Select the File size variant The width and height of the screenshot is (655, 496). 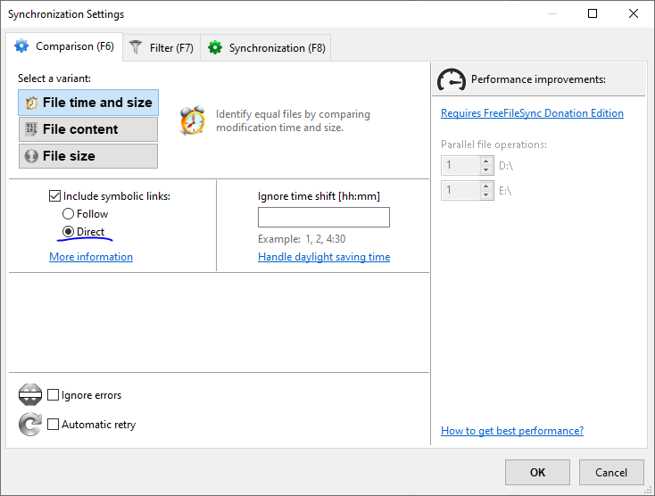88,156
